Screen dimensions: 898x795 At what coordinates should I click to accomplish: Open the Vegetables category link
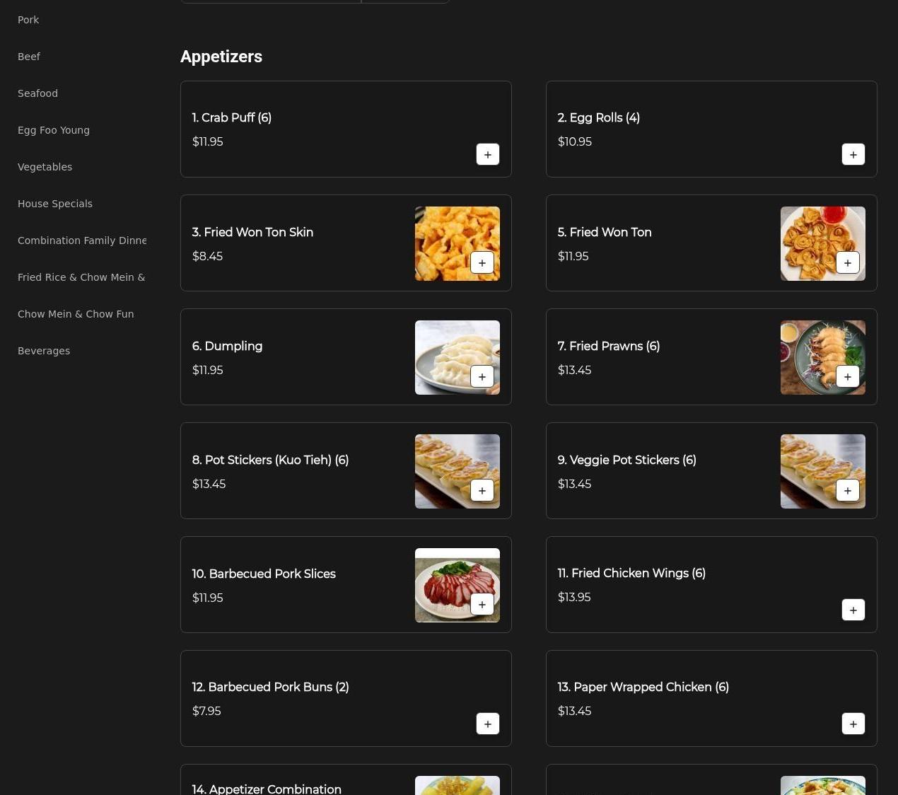point(45,167)
